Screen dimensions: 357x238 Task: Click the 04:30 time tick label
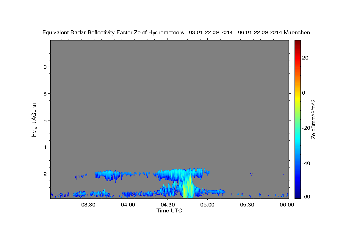168,205
